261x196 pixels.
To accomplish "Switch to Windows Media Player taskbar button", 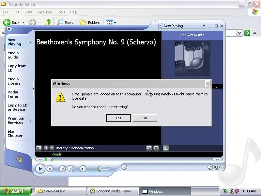I will tap(113, 191).
